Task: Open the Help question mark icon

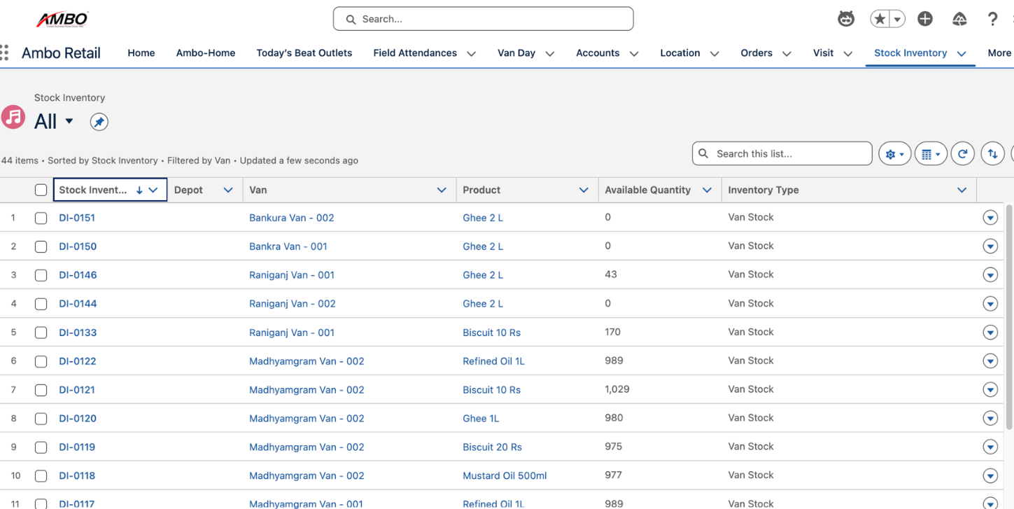Action: (x=992, y=19)
